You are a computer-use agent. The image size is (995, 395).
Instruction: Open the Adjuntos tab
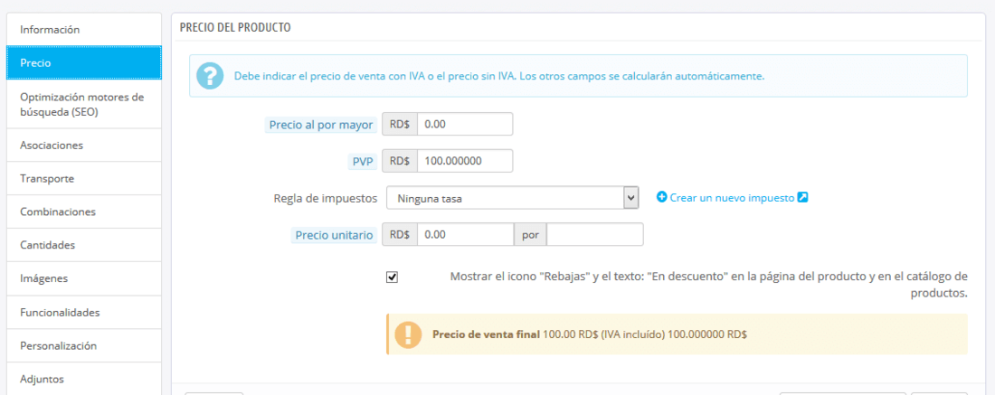tap(84, 379)
